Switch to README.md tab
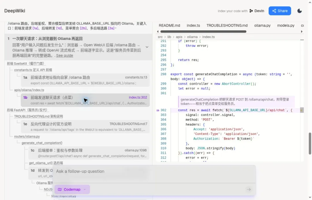312x200 pixels. pyautogui.click(x=169, y=25)
